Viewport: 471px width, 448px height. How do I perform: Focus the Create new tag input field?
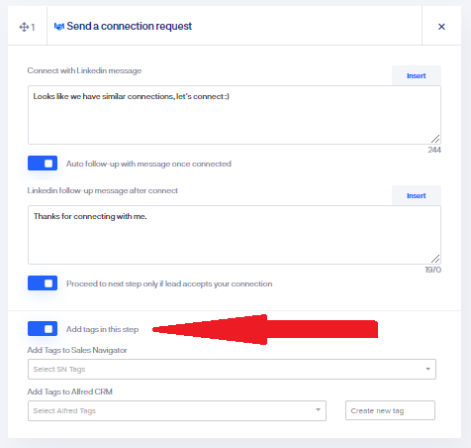coord(390,410)
